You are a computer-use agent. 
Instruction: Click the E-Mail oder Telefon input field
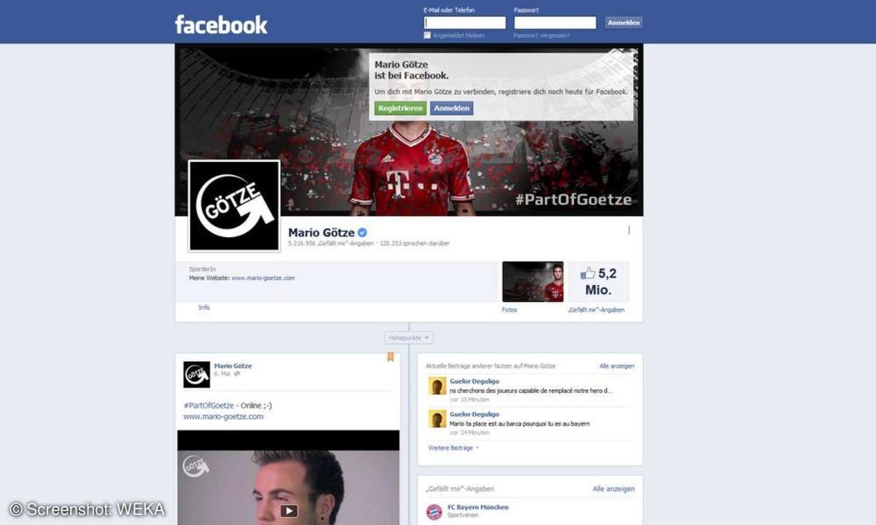click(x=464, y=22)
